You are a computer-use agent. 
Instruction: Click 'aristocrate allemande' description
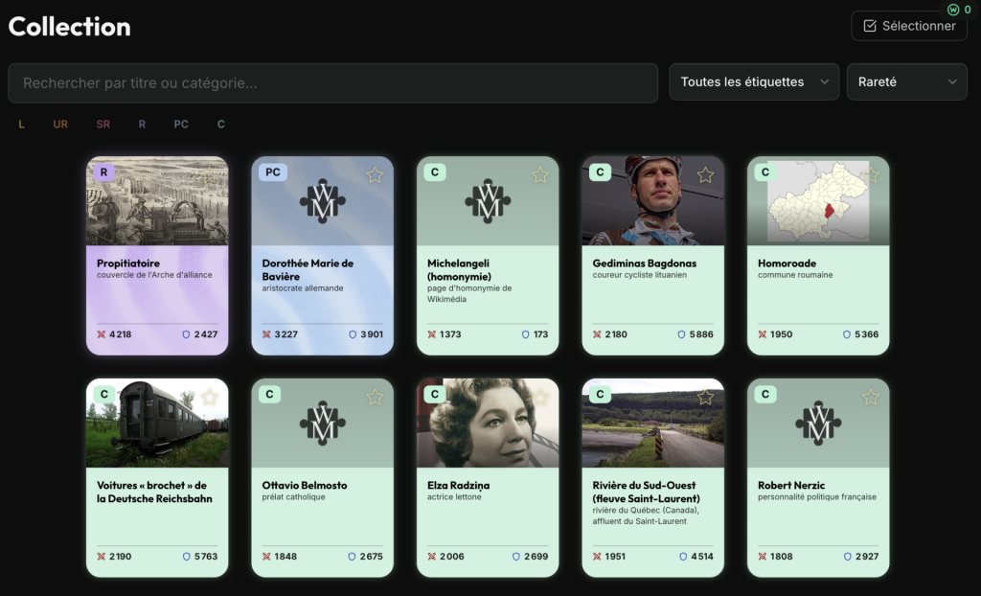[303, 288]
